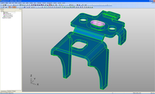Open the dropdown arrow beside the paint bucket
This screenshot has height=94, width=155.
[81, 5]
